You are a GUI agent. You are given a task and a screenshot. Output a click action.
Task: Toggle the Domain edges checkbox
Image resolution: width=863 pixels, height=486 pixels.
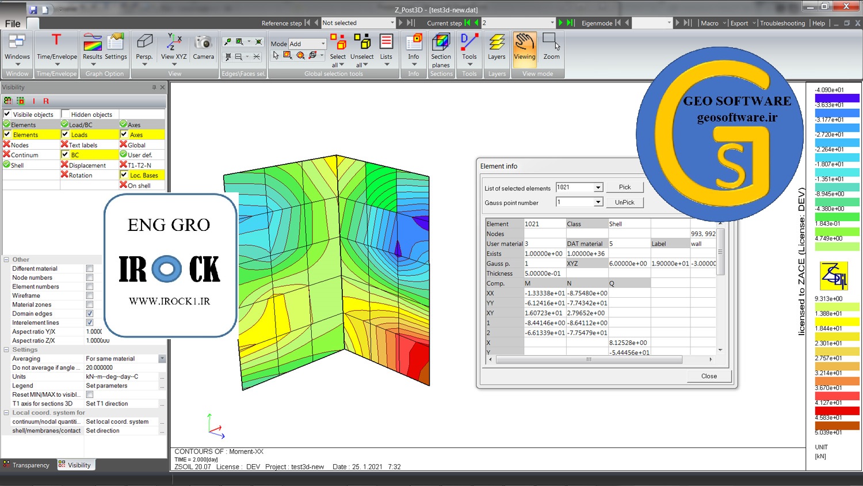[x=90, y=313]
